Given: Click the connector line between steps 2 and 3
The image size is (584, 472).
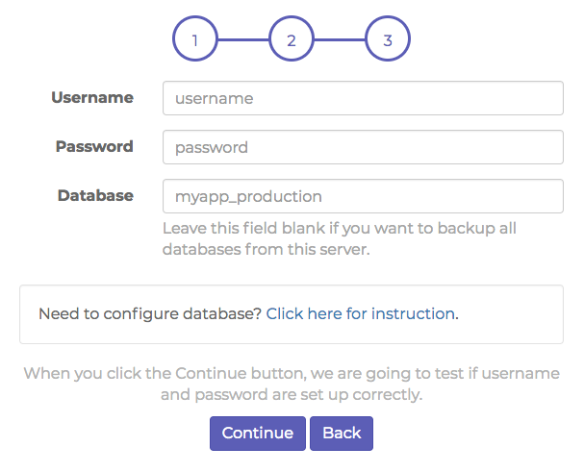Looking at the screenshot, I should click(x=340, y=39).
